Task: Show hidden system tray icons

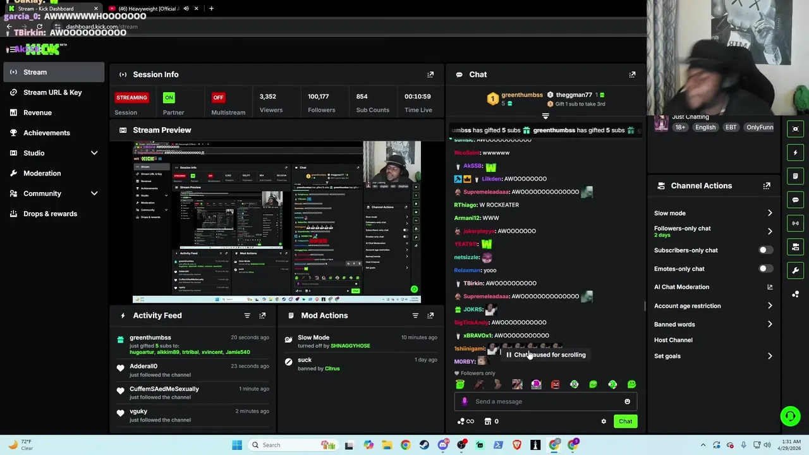Action: [703, 445]
